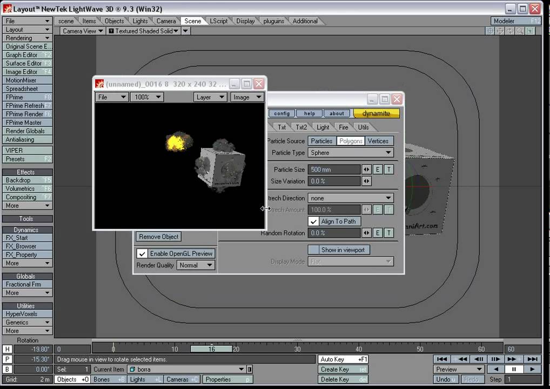Open render window Layer dropdown
The image size is (550, 389).
(x=210, y=97)
